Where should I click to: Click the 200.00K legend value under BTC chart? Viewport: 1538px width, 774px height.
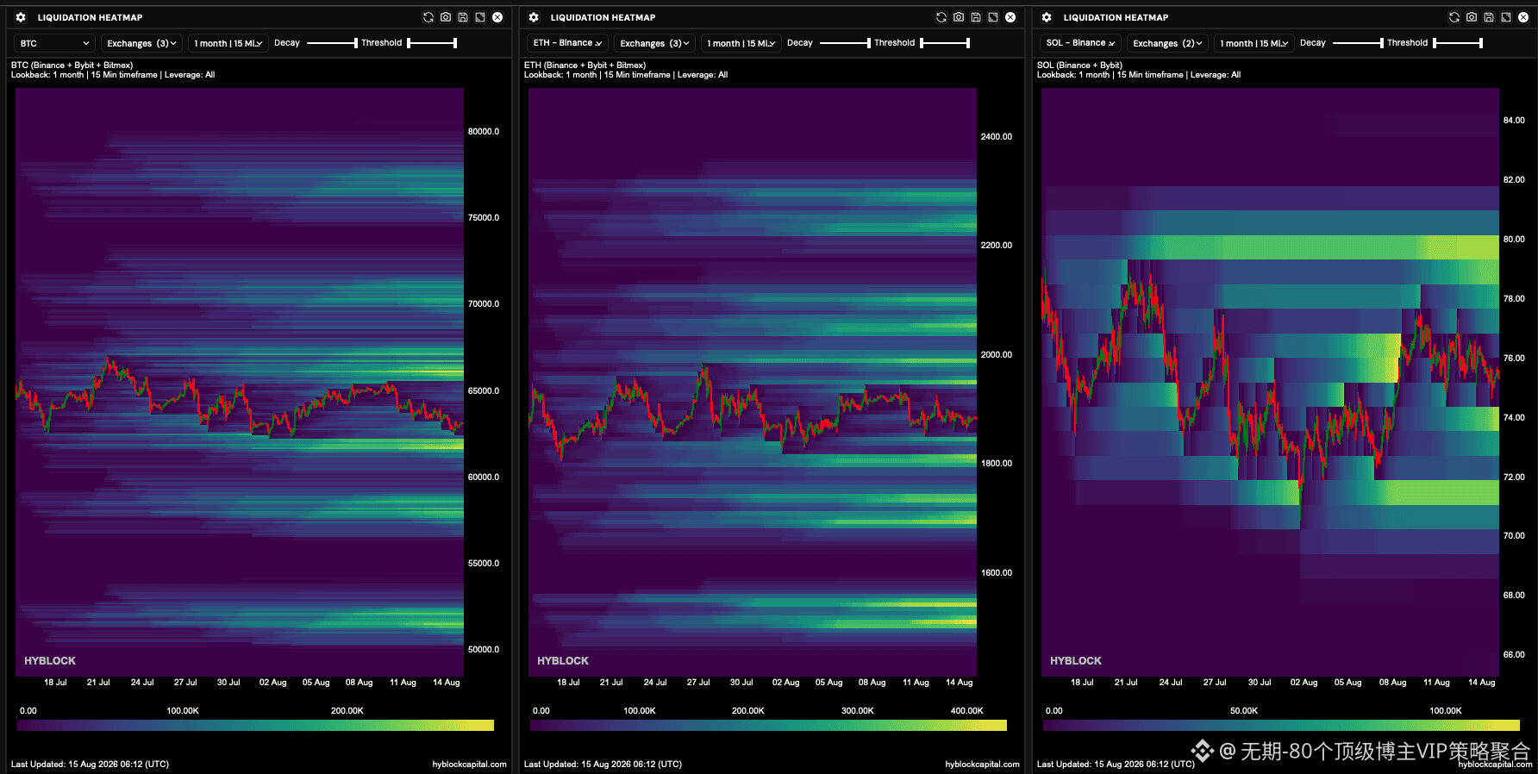(x=347, y=711)
